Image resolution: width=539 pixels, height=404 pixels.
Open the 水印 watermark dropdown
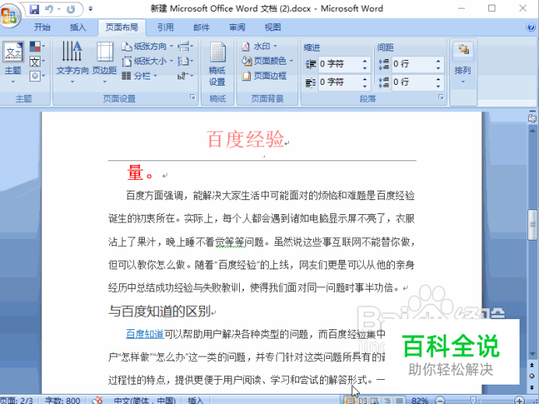click(x=259, y=46)
